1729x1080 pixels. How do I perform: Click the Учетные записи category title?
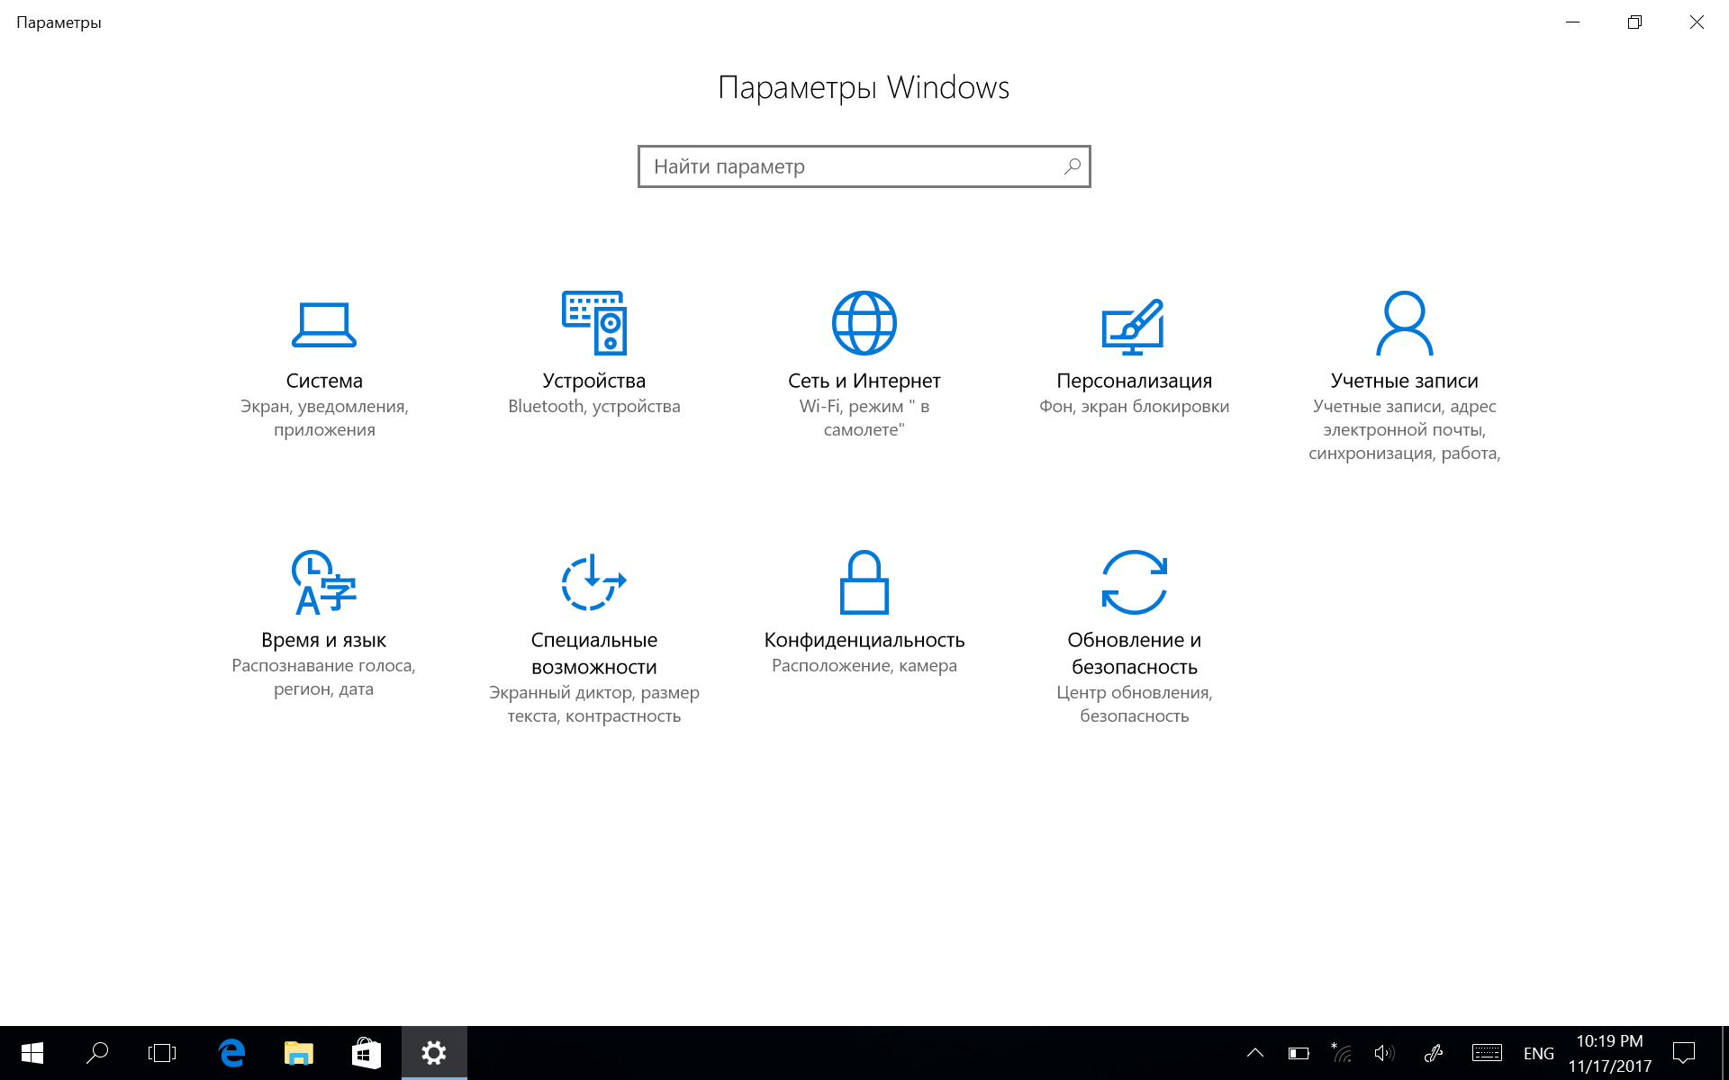(1405, 381)
